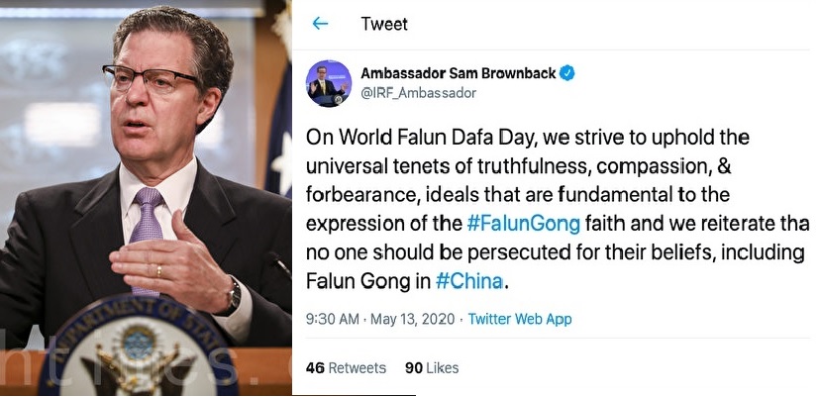Screen dimensions: 819x397
Task: Open Sam Brownback's profile avatar
Action: [326, 83]
